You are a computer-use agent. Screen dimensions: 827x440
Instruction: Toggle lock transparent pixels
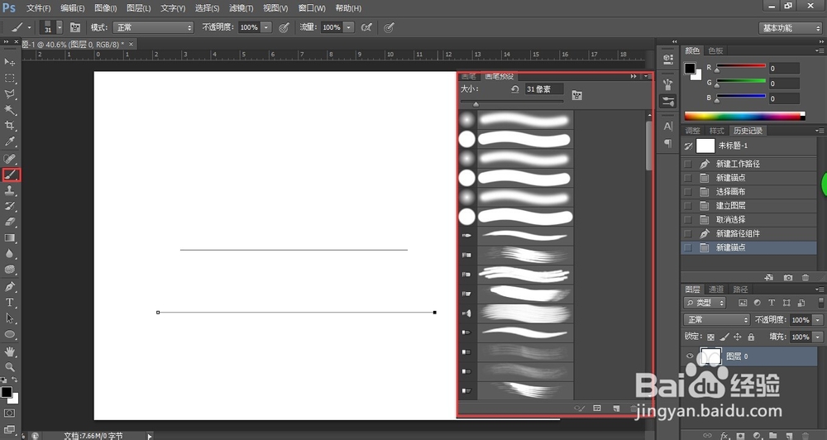[710, 337]
